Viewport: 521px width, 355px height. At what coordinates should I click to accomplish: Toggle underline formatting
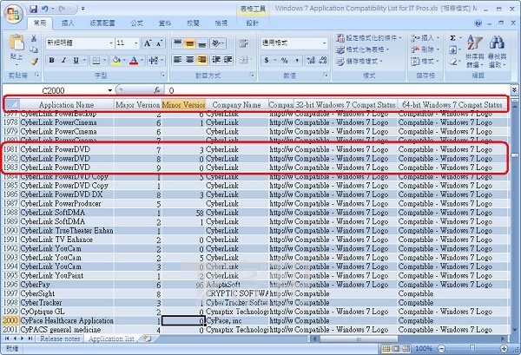pyautogui.click(x=76, y=61)
